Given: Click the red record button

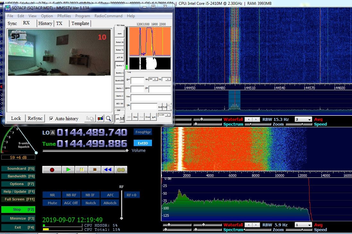Looking at the screenshot, I should (52, 170).
